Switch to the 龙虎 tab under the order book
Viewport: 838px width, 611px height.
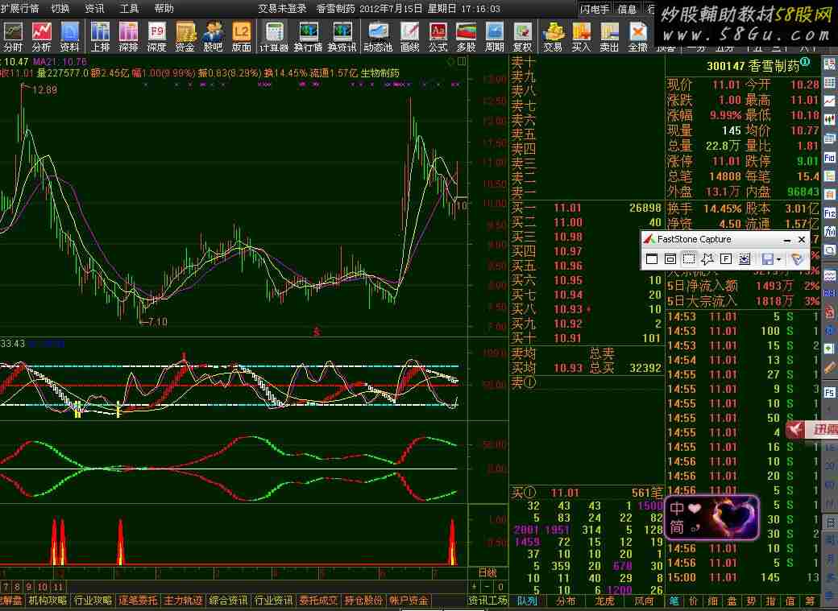pos(604,601)
